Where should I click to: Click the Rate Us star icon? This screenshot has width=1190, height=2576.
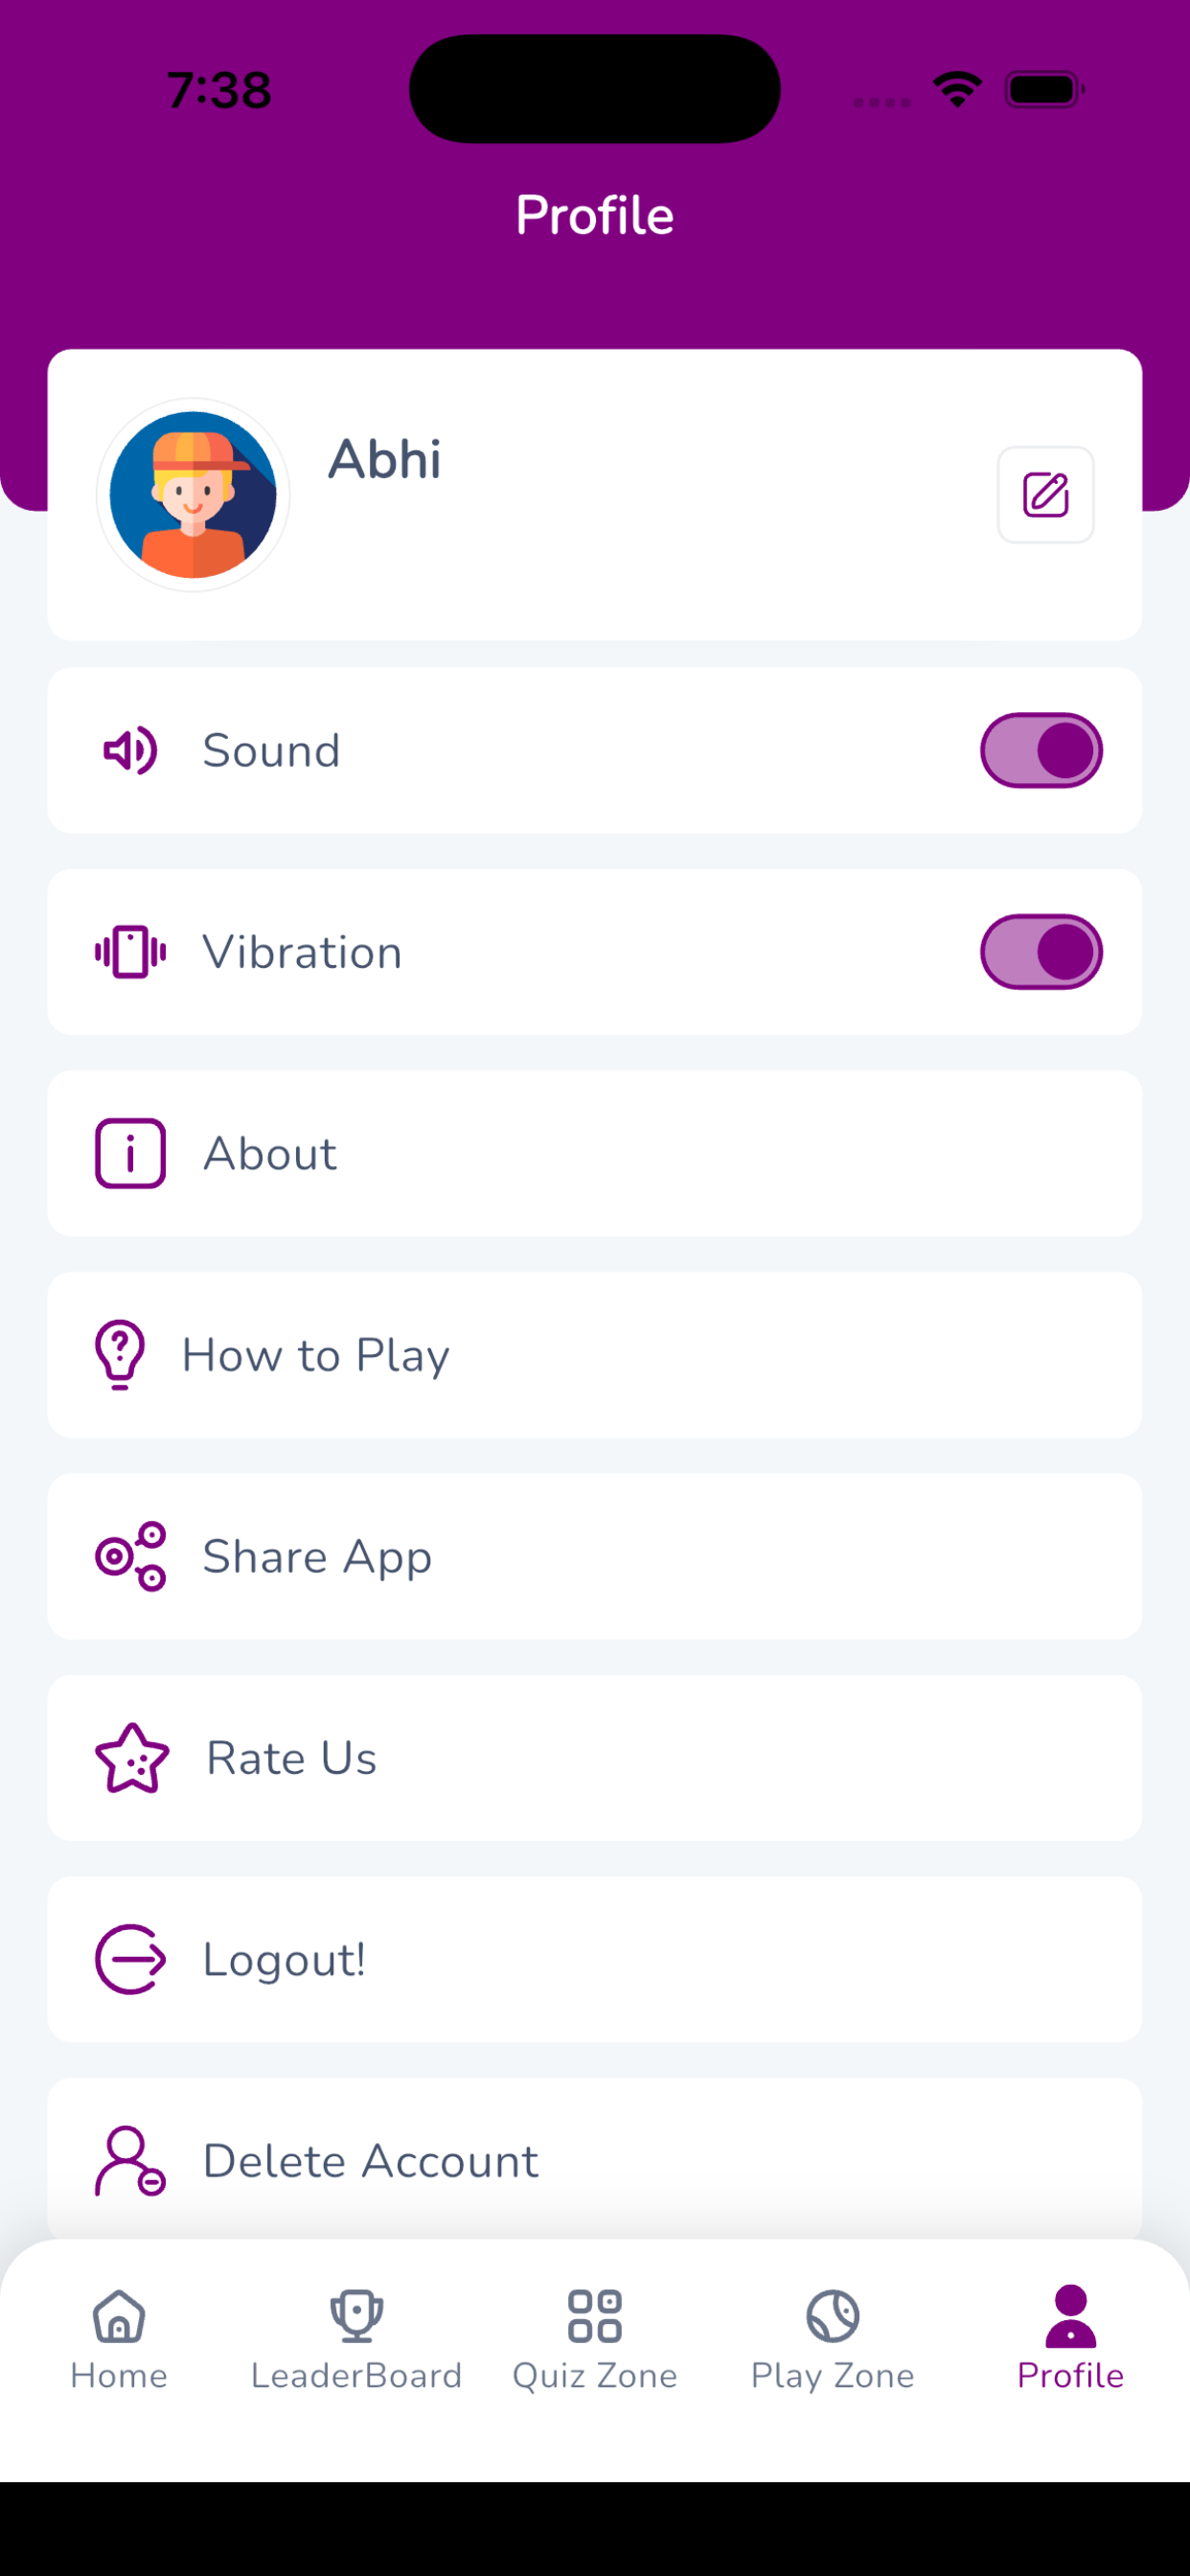pos(132,1758)
